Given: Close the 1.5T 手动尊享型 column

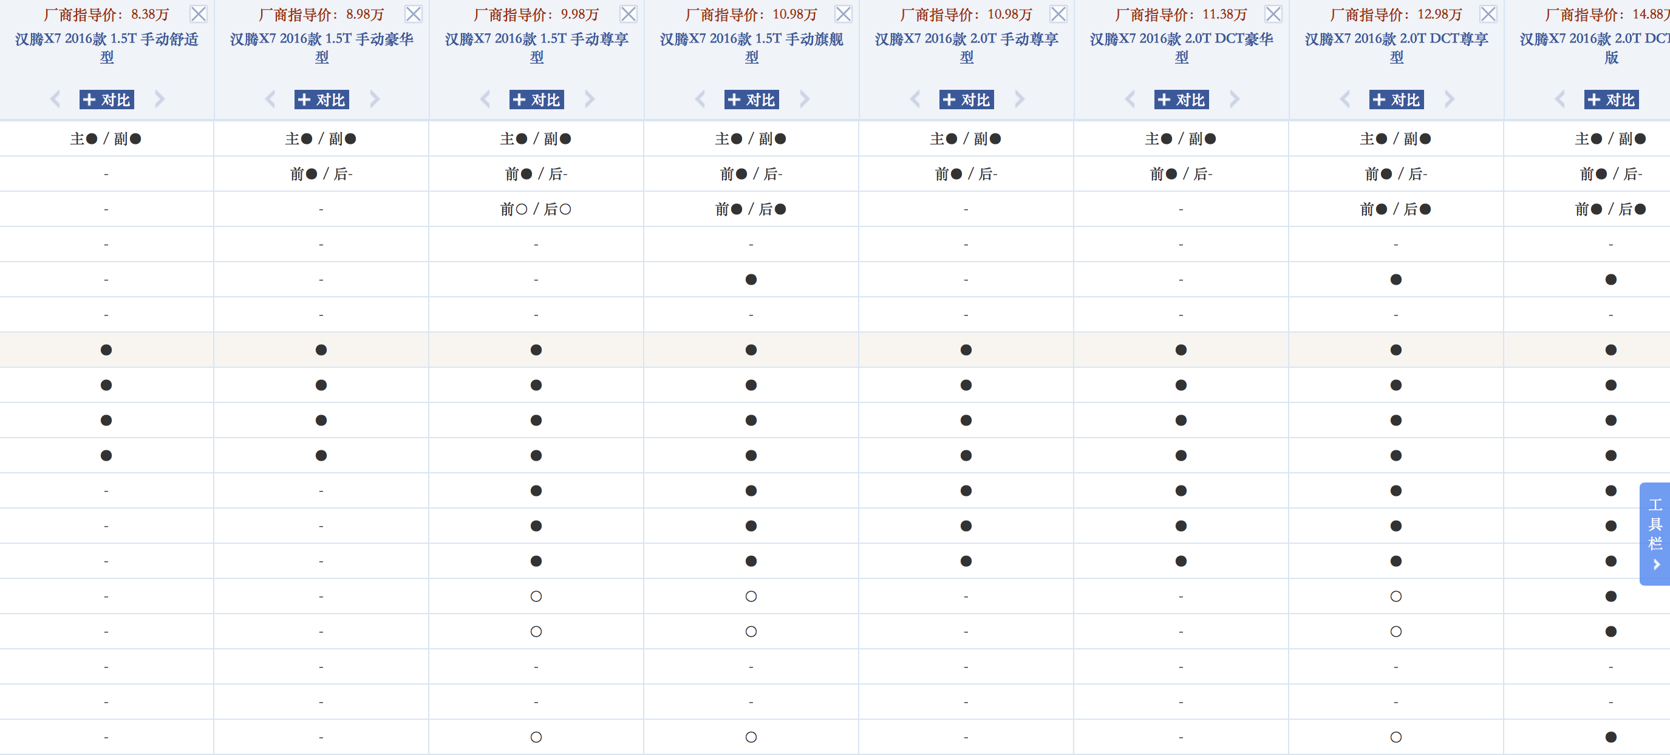Looking at the screenshot, I should 628,13.
